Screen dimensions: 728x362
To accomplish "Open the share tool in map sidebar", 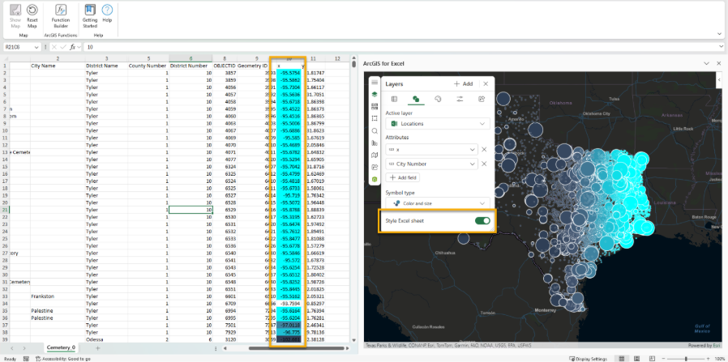I will tap(375, 167).
